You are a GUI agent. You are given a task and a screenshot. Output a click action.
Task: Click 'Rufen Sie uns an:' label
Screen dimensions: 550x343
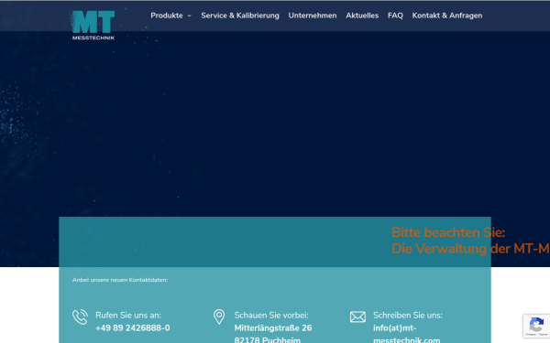coord(128,315)
